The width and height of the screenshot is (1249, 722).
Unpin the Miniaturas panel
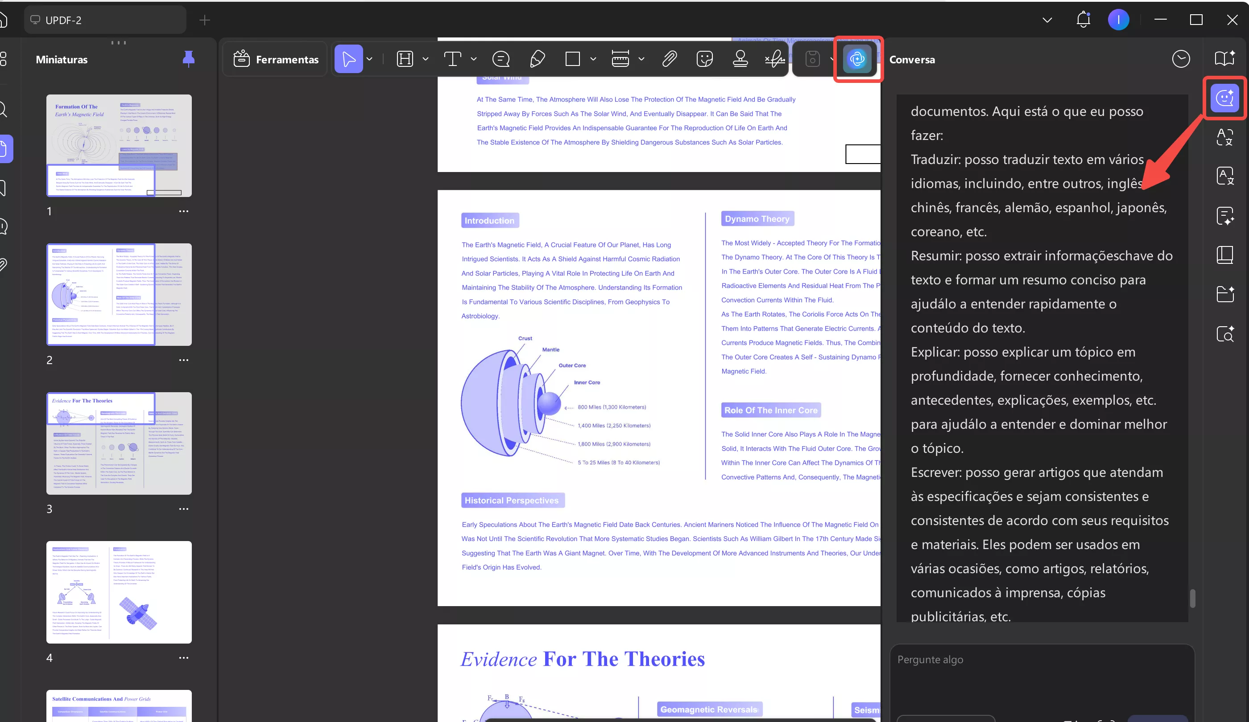[188, 59]
